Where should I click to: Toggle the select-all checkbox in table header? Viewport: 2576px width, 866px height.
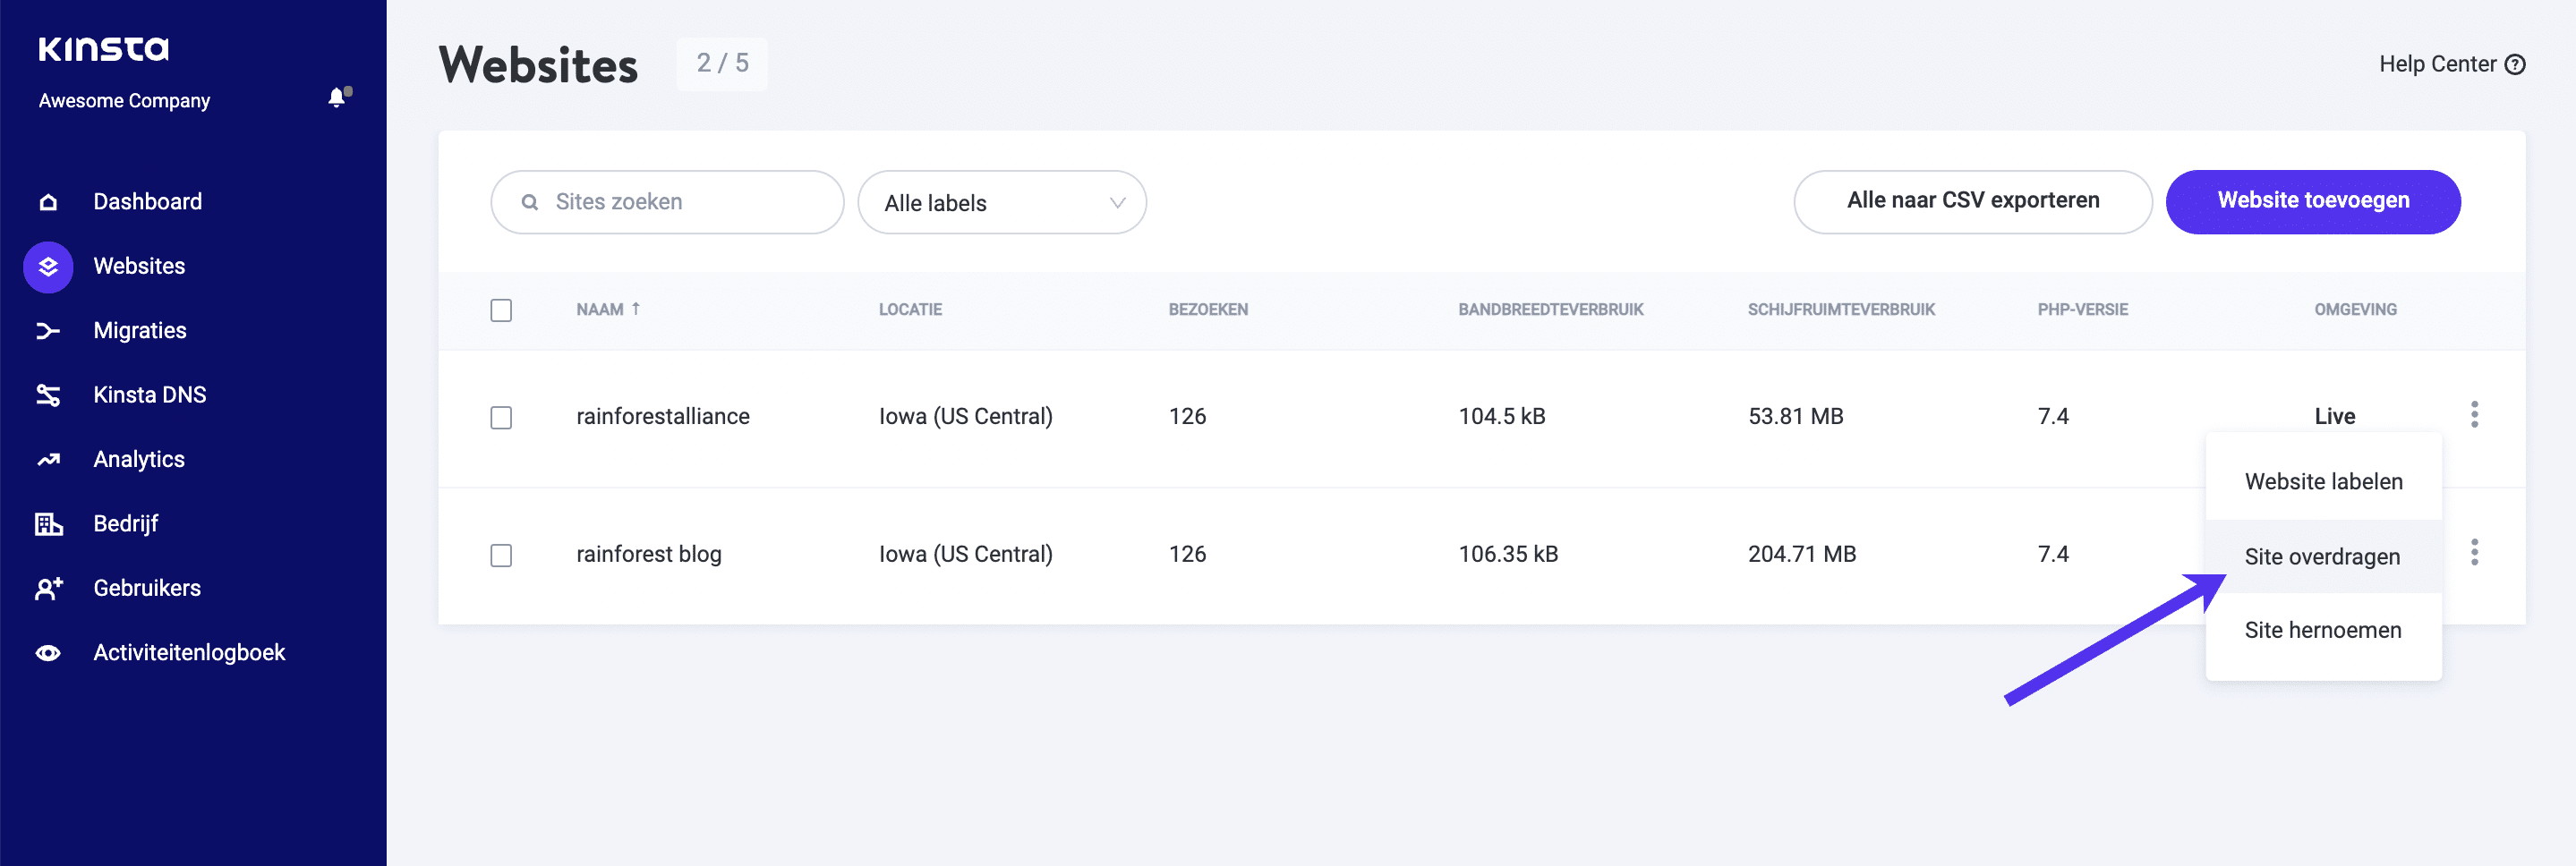(x=501, y=310)
